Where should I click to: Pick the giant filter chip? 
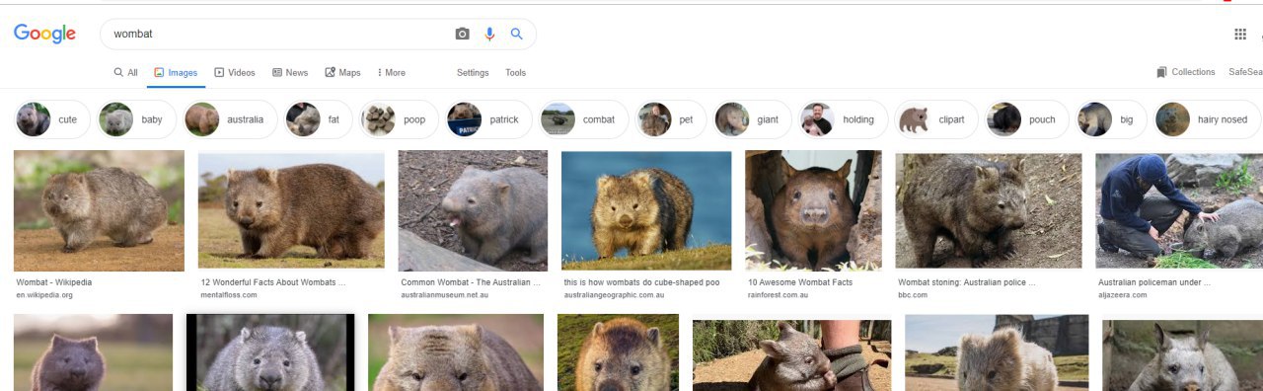point(752,119)
